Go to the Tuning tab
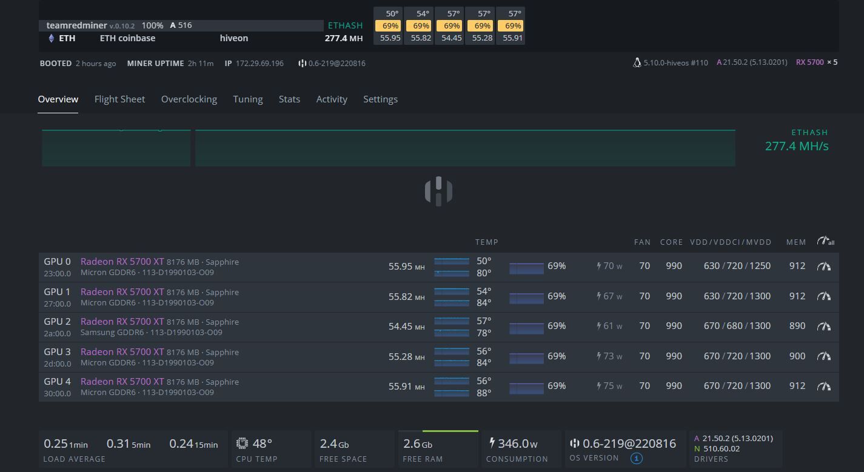864x472 pixels. pos(248,99)
